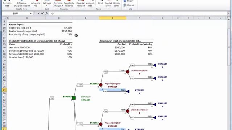Screen dimensions: 232x130
Task: Click the top-most blue end node triangle
Action: coord(155,65)
